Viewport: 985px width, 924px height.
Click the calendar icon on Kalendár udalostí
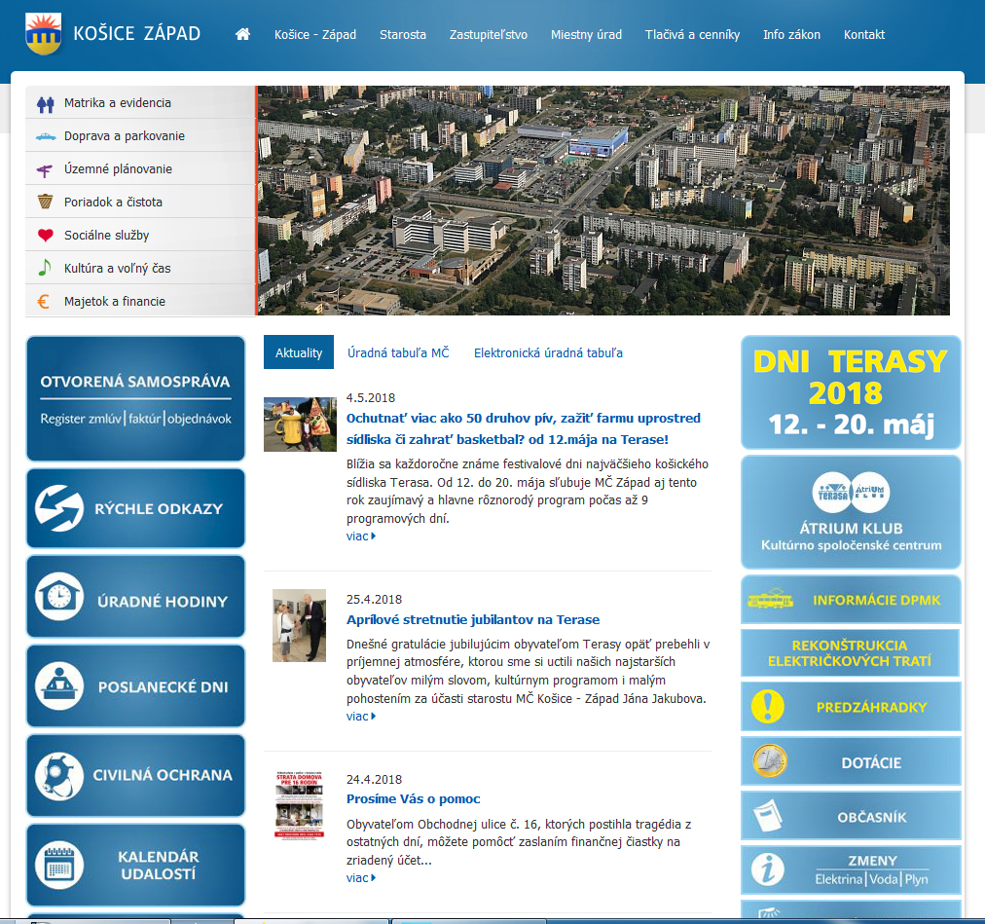(58, 865)
